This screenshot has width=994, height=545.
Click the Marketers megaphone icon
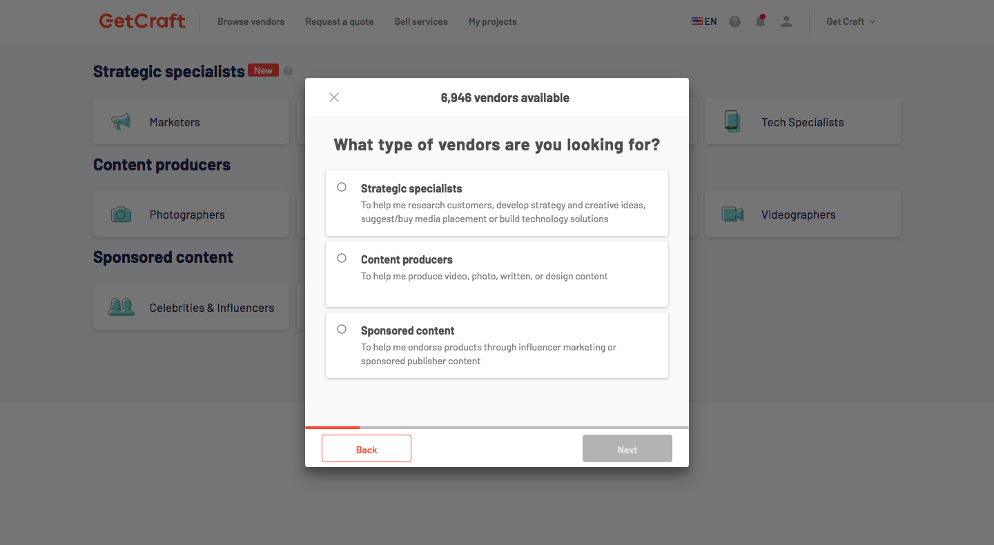[121, 122]
